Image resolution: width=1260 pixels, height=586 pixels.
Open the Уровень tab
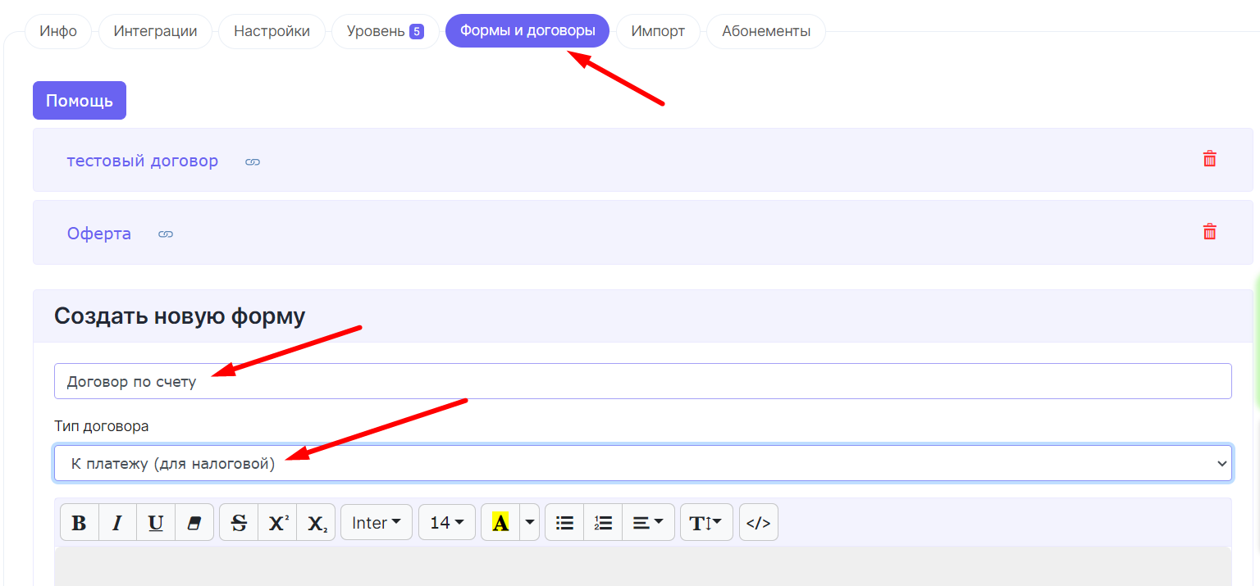[x=385, y=32]
